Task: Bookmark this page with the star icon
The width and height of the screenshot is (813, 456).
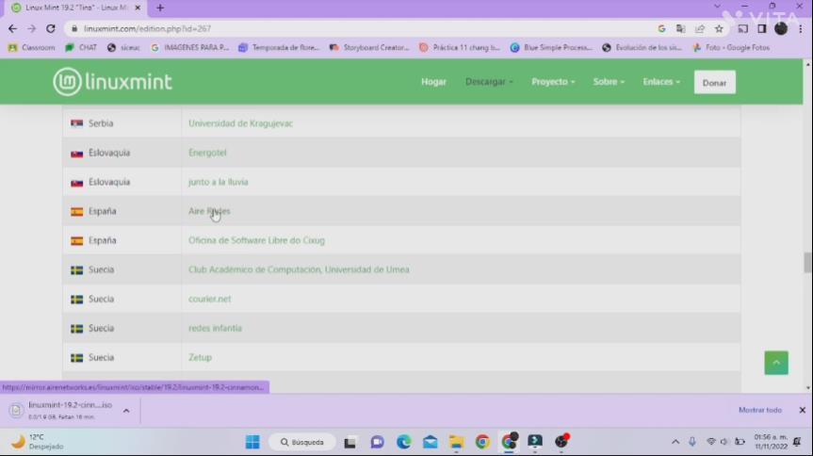Action: (719, 29)
